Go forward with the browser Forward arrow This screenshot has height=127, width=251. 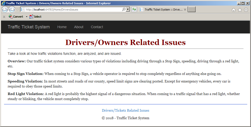12,10
